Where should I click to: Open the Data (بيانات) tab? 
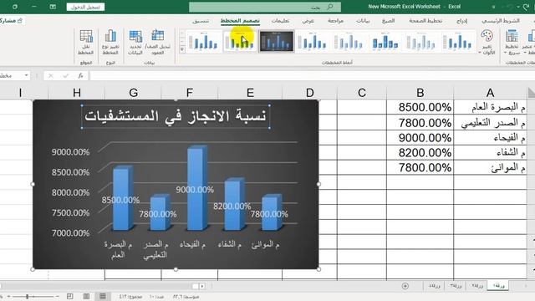(363, 21)
